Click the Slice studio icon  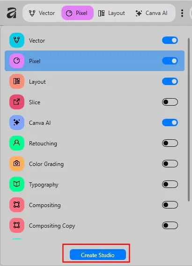point(17,102)
